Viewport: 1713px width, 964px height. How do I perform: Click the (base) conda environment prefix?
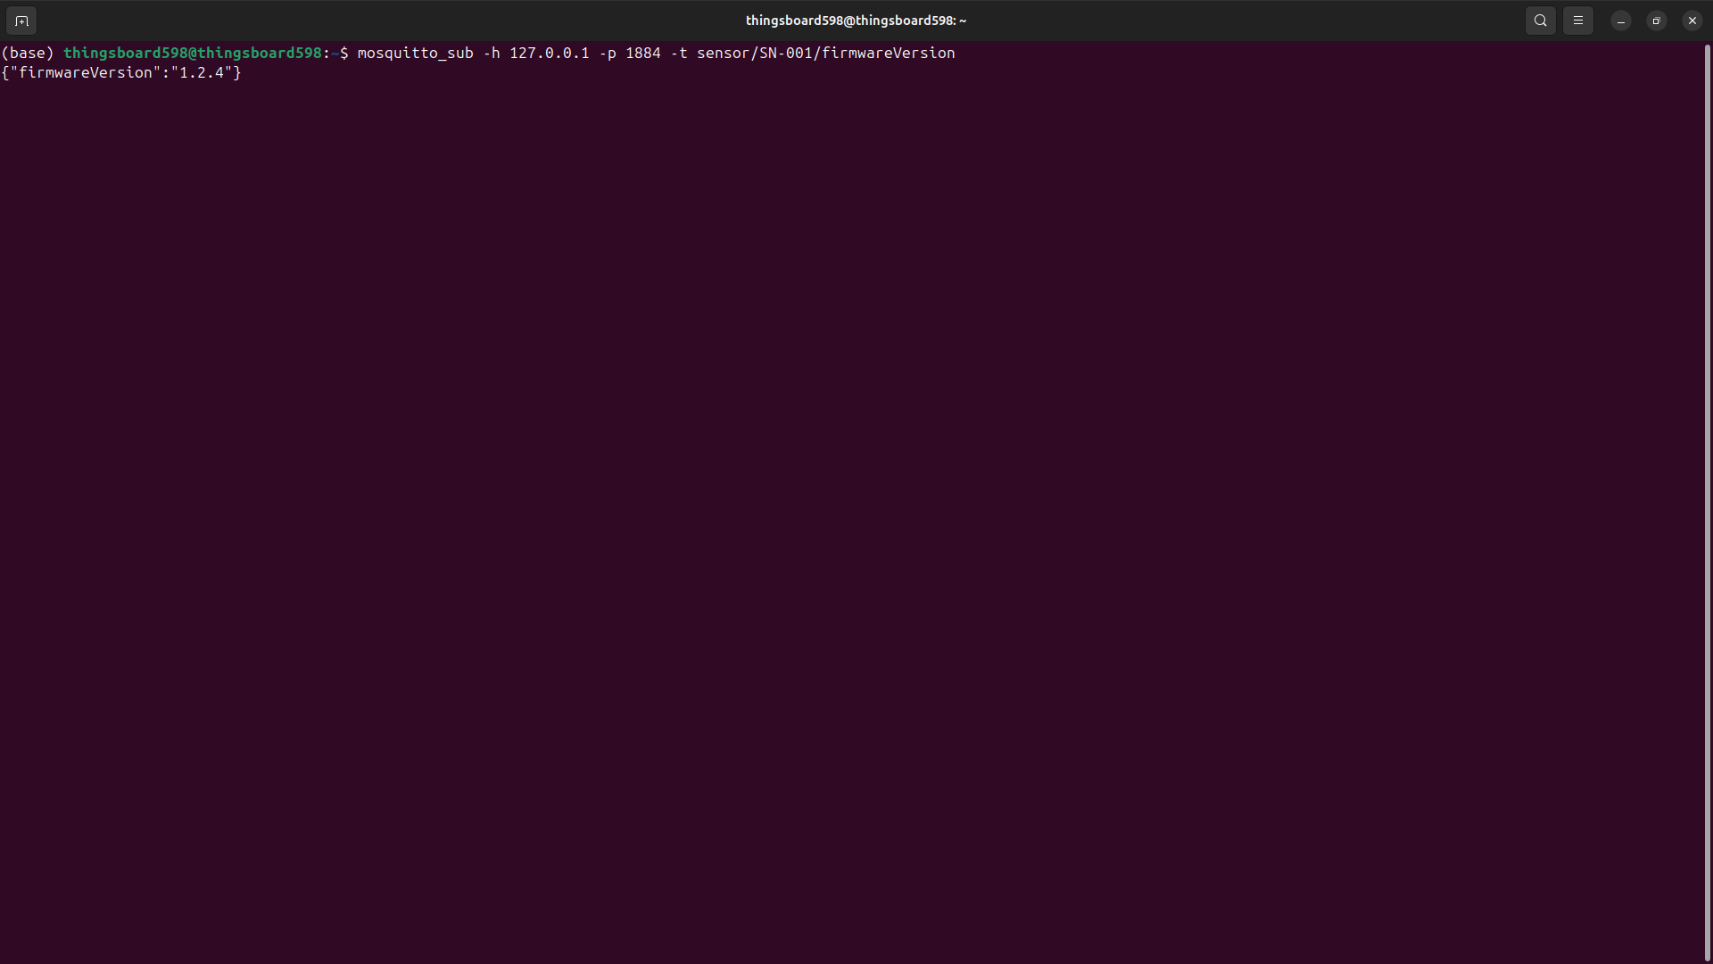coord(28,53)
